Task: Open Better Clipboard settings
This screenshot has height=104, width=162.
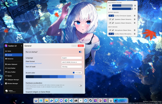Action: (x=13, y=64)
